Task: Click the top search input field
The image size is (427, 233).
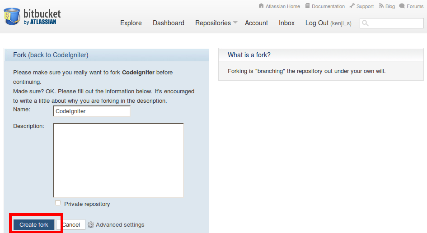Action: (392, 23)
